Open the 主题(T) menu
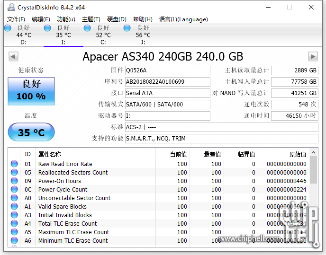 [x=91, y=19]
